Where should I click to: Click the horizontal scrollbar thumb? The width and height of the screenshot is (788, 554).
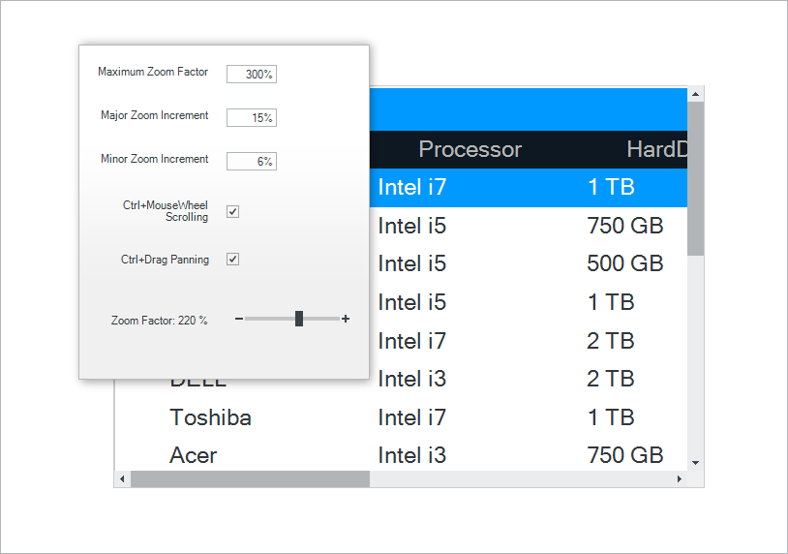[x=250, y=479]
